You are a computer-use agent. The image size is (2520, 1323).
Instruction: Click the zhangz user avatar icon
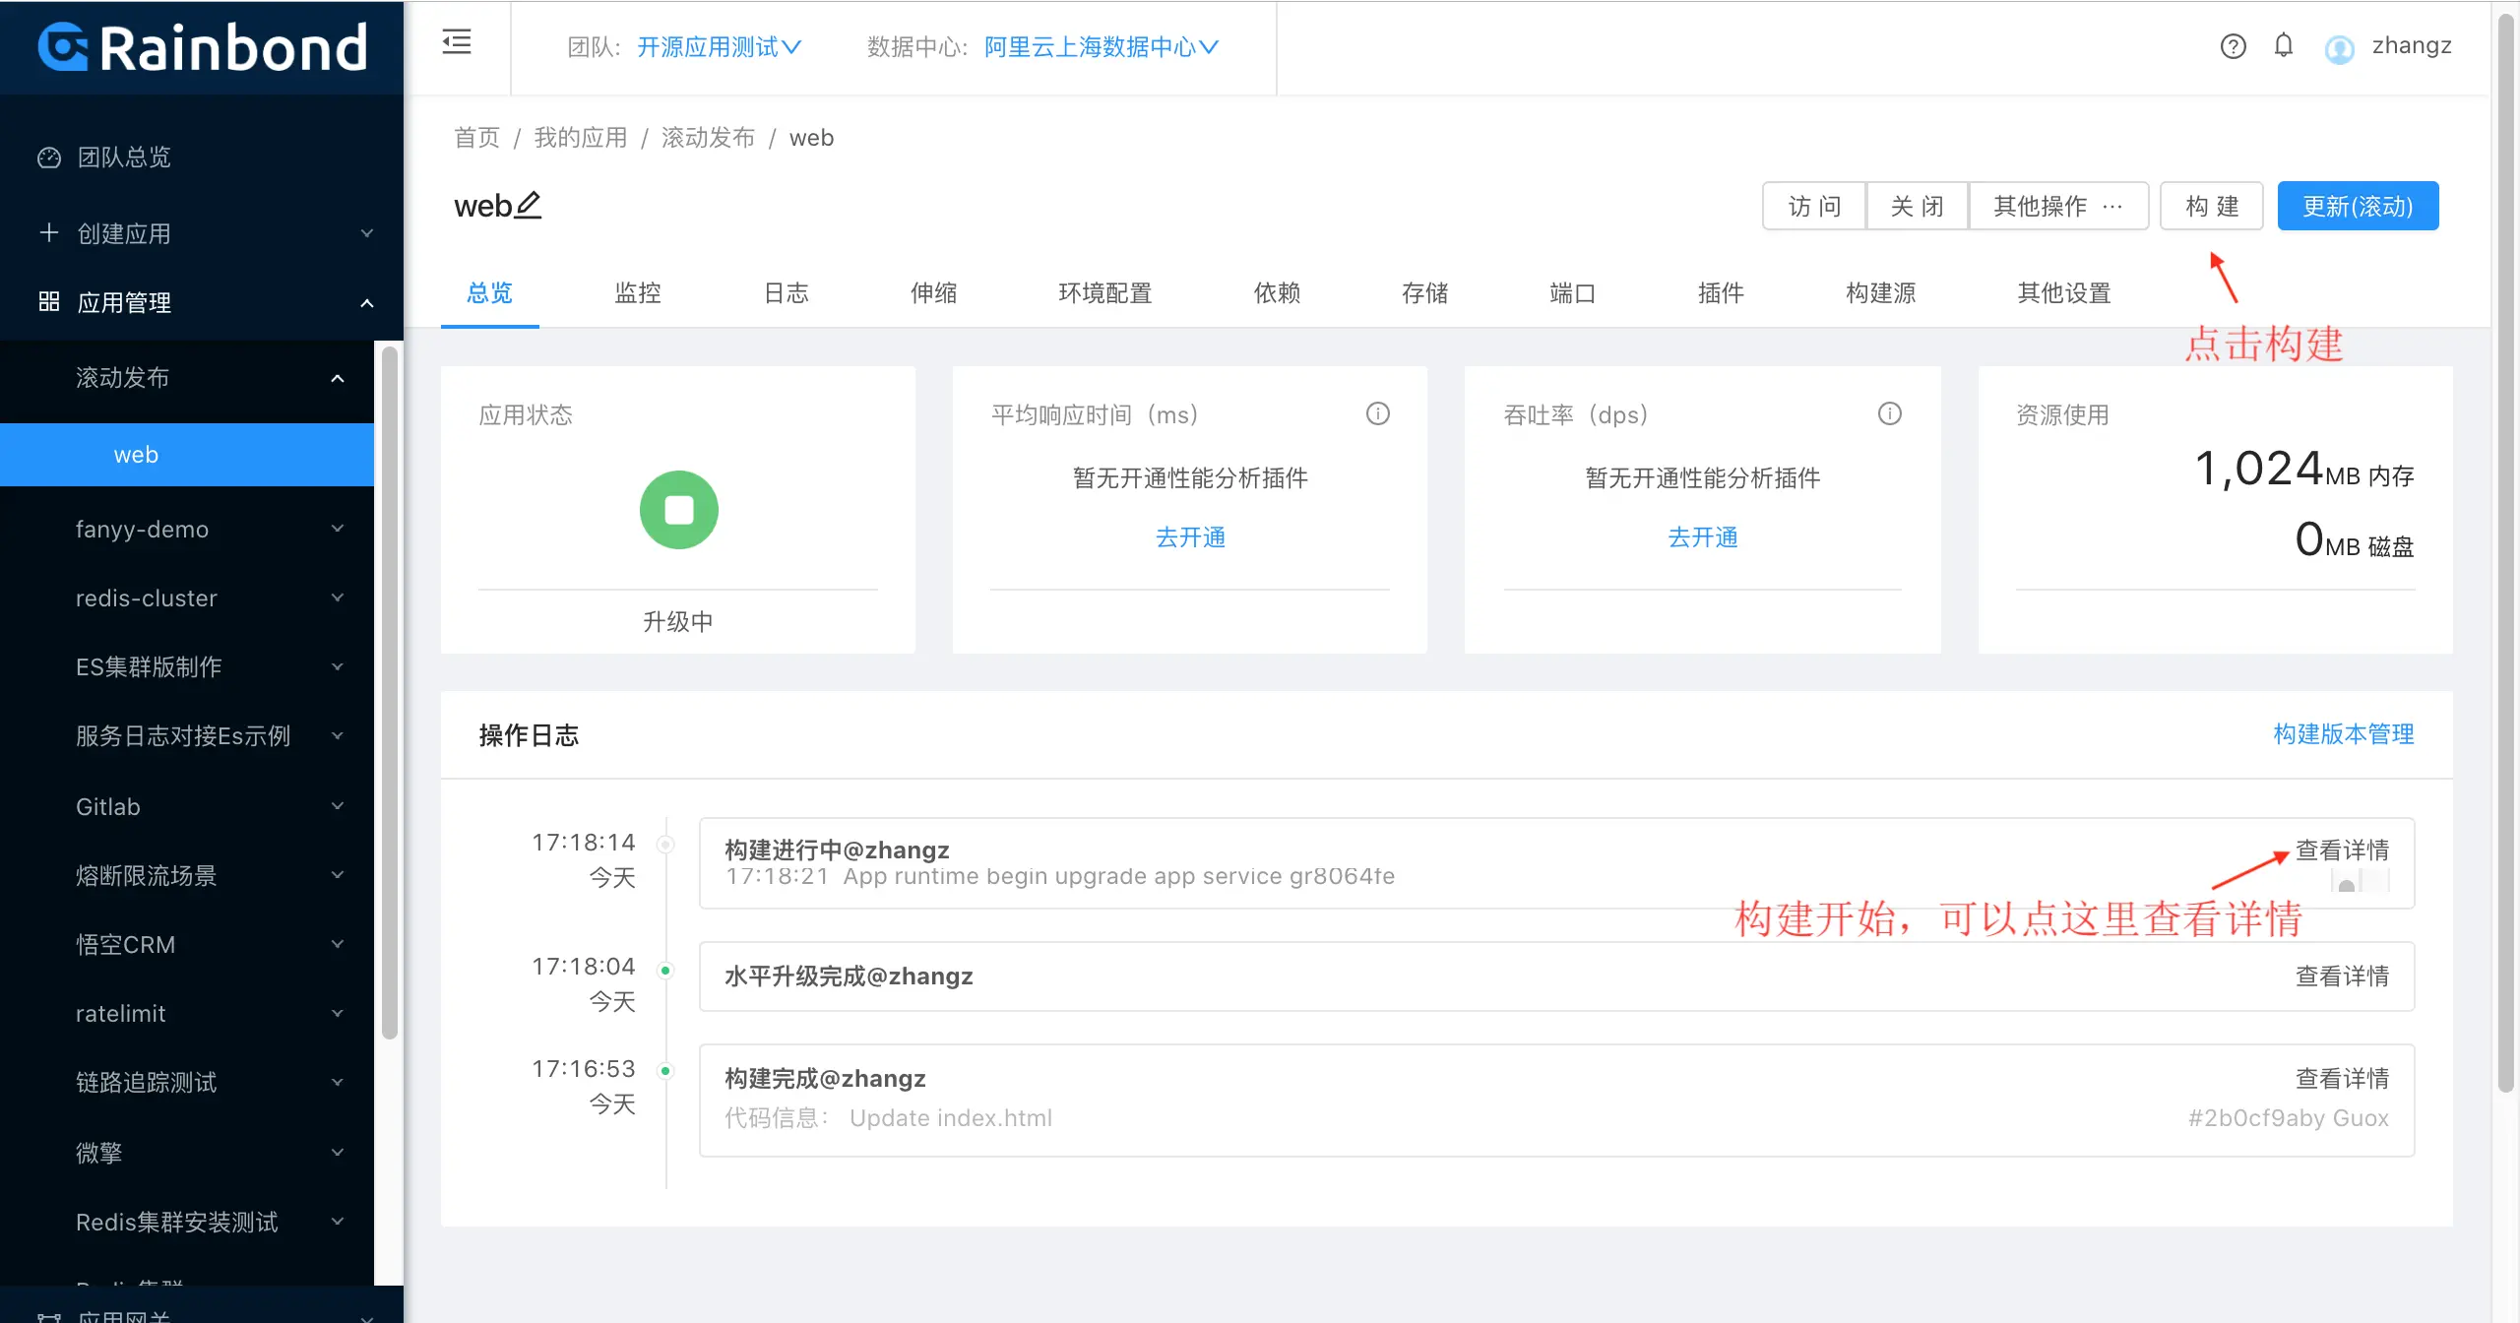[2339, 48]
